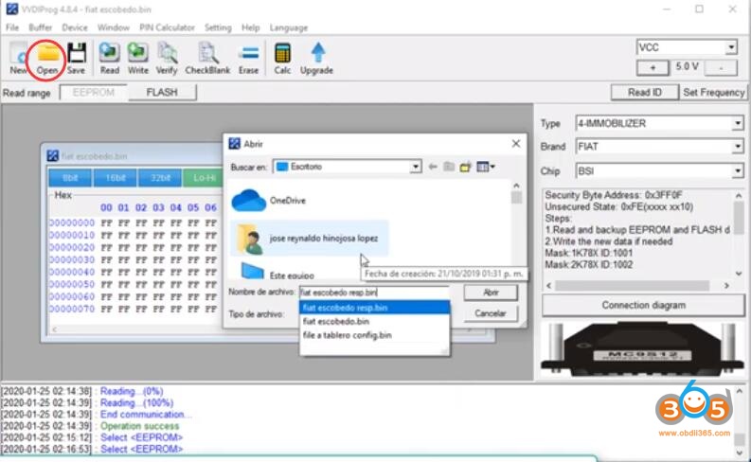
Task: Open a file with the Open icon
Action: [47, 58]
